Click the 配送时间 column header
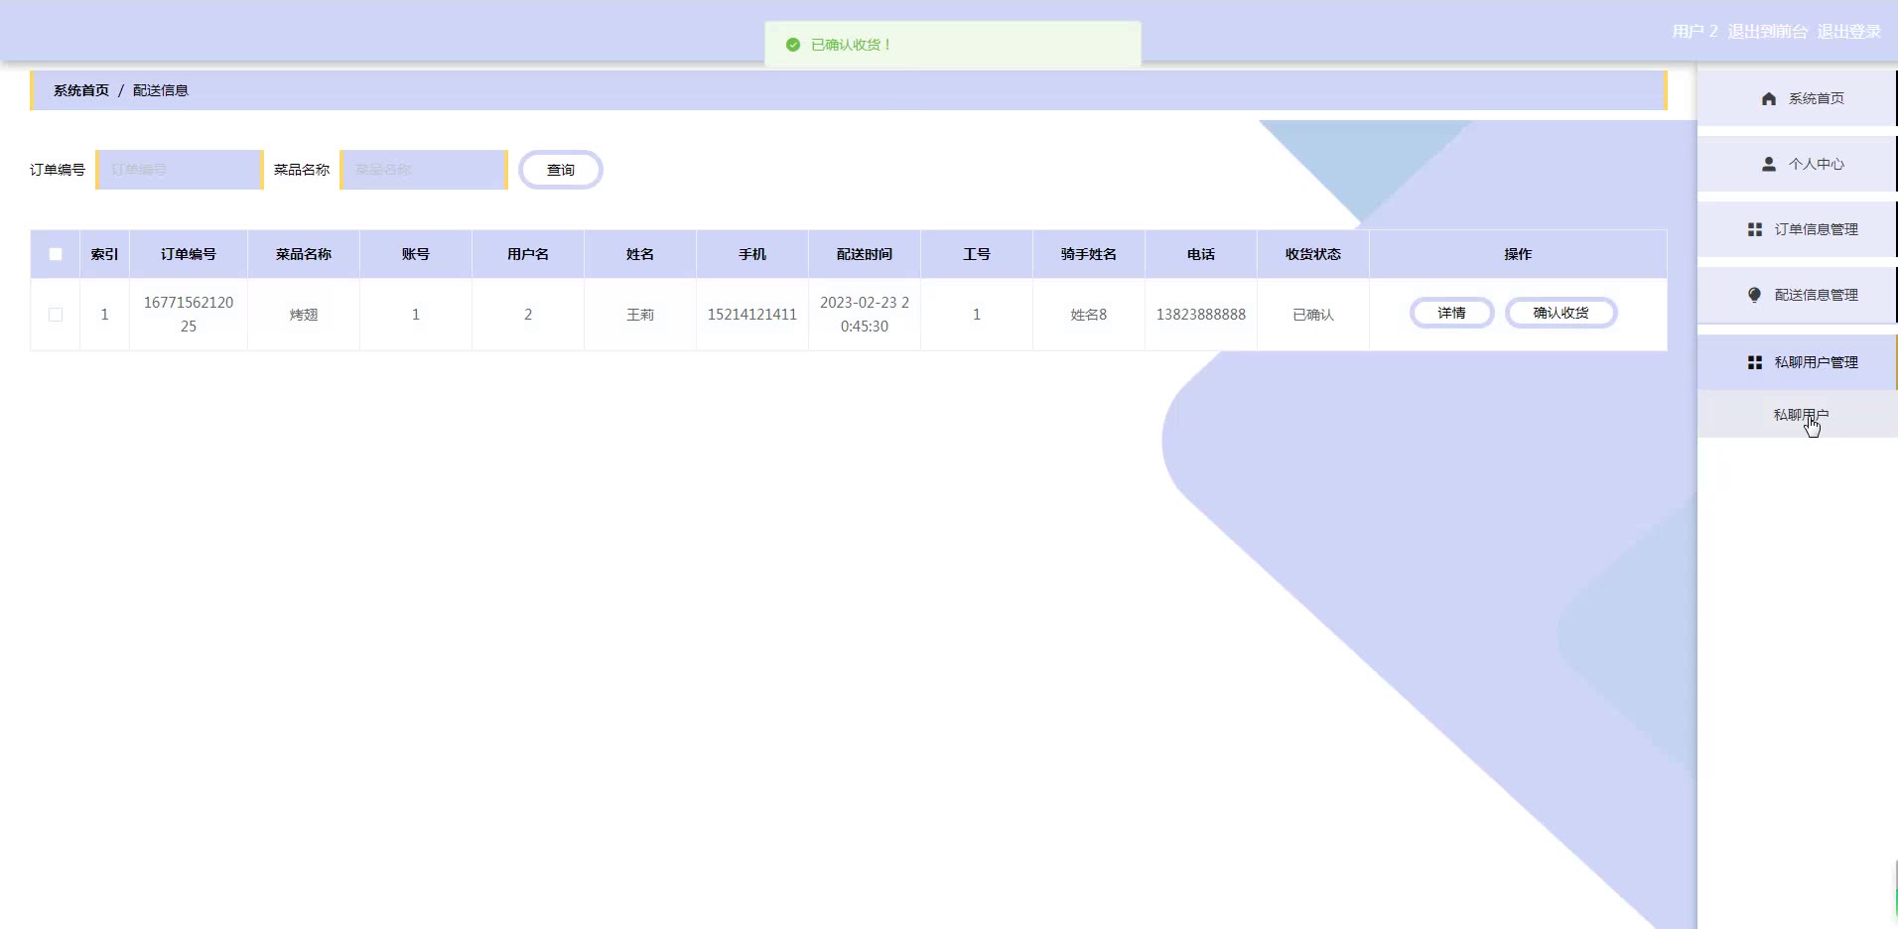This screenshot has width=1898, height=929. pos(865,254)
